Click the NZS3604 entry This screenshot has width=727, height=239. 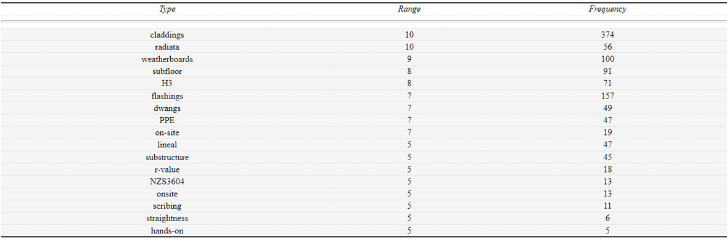[x=167, y=182]
